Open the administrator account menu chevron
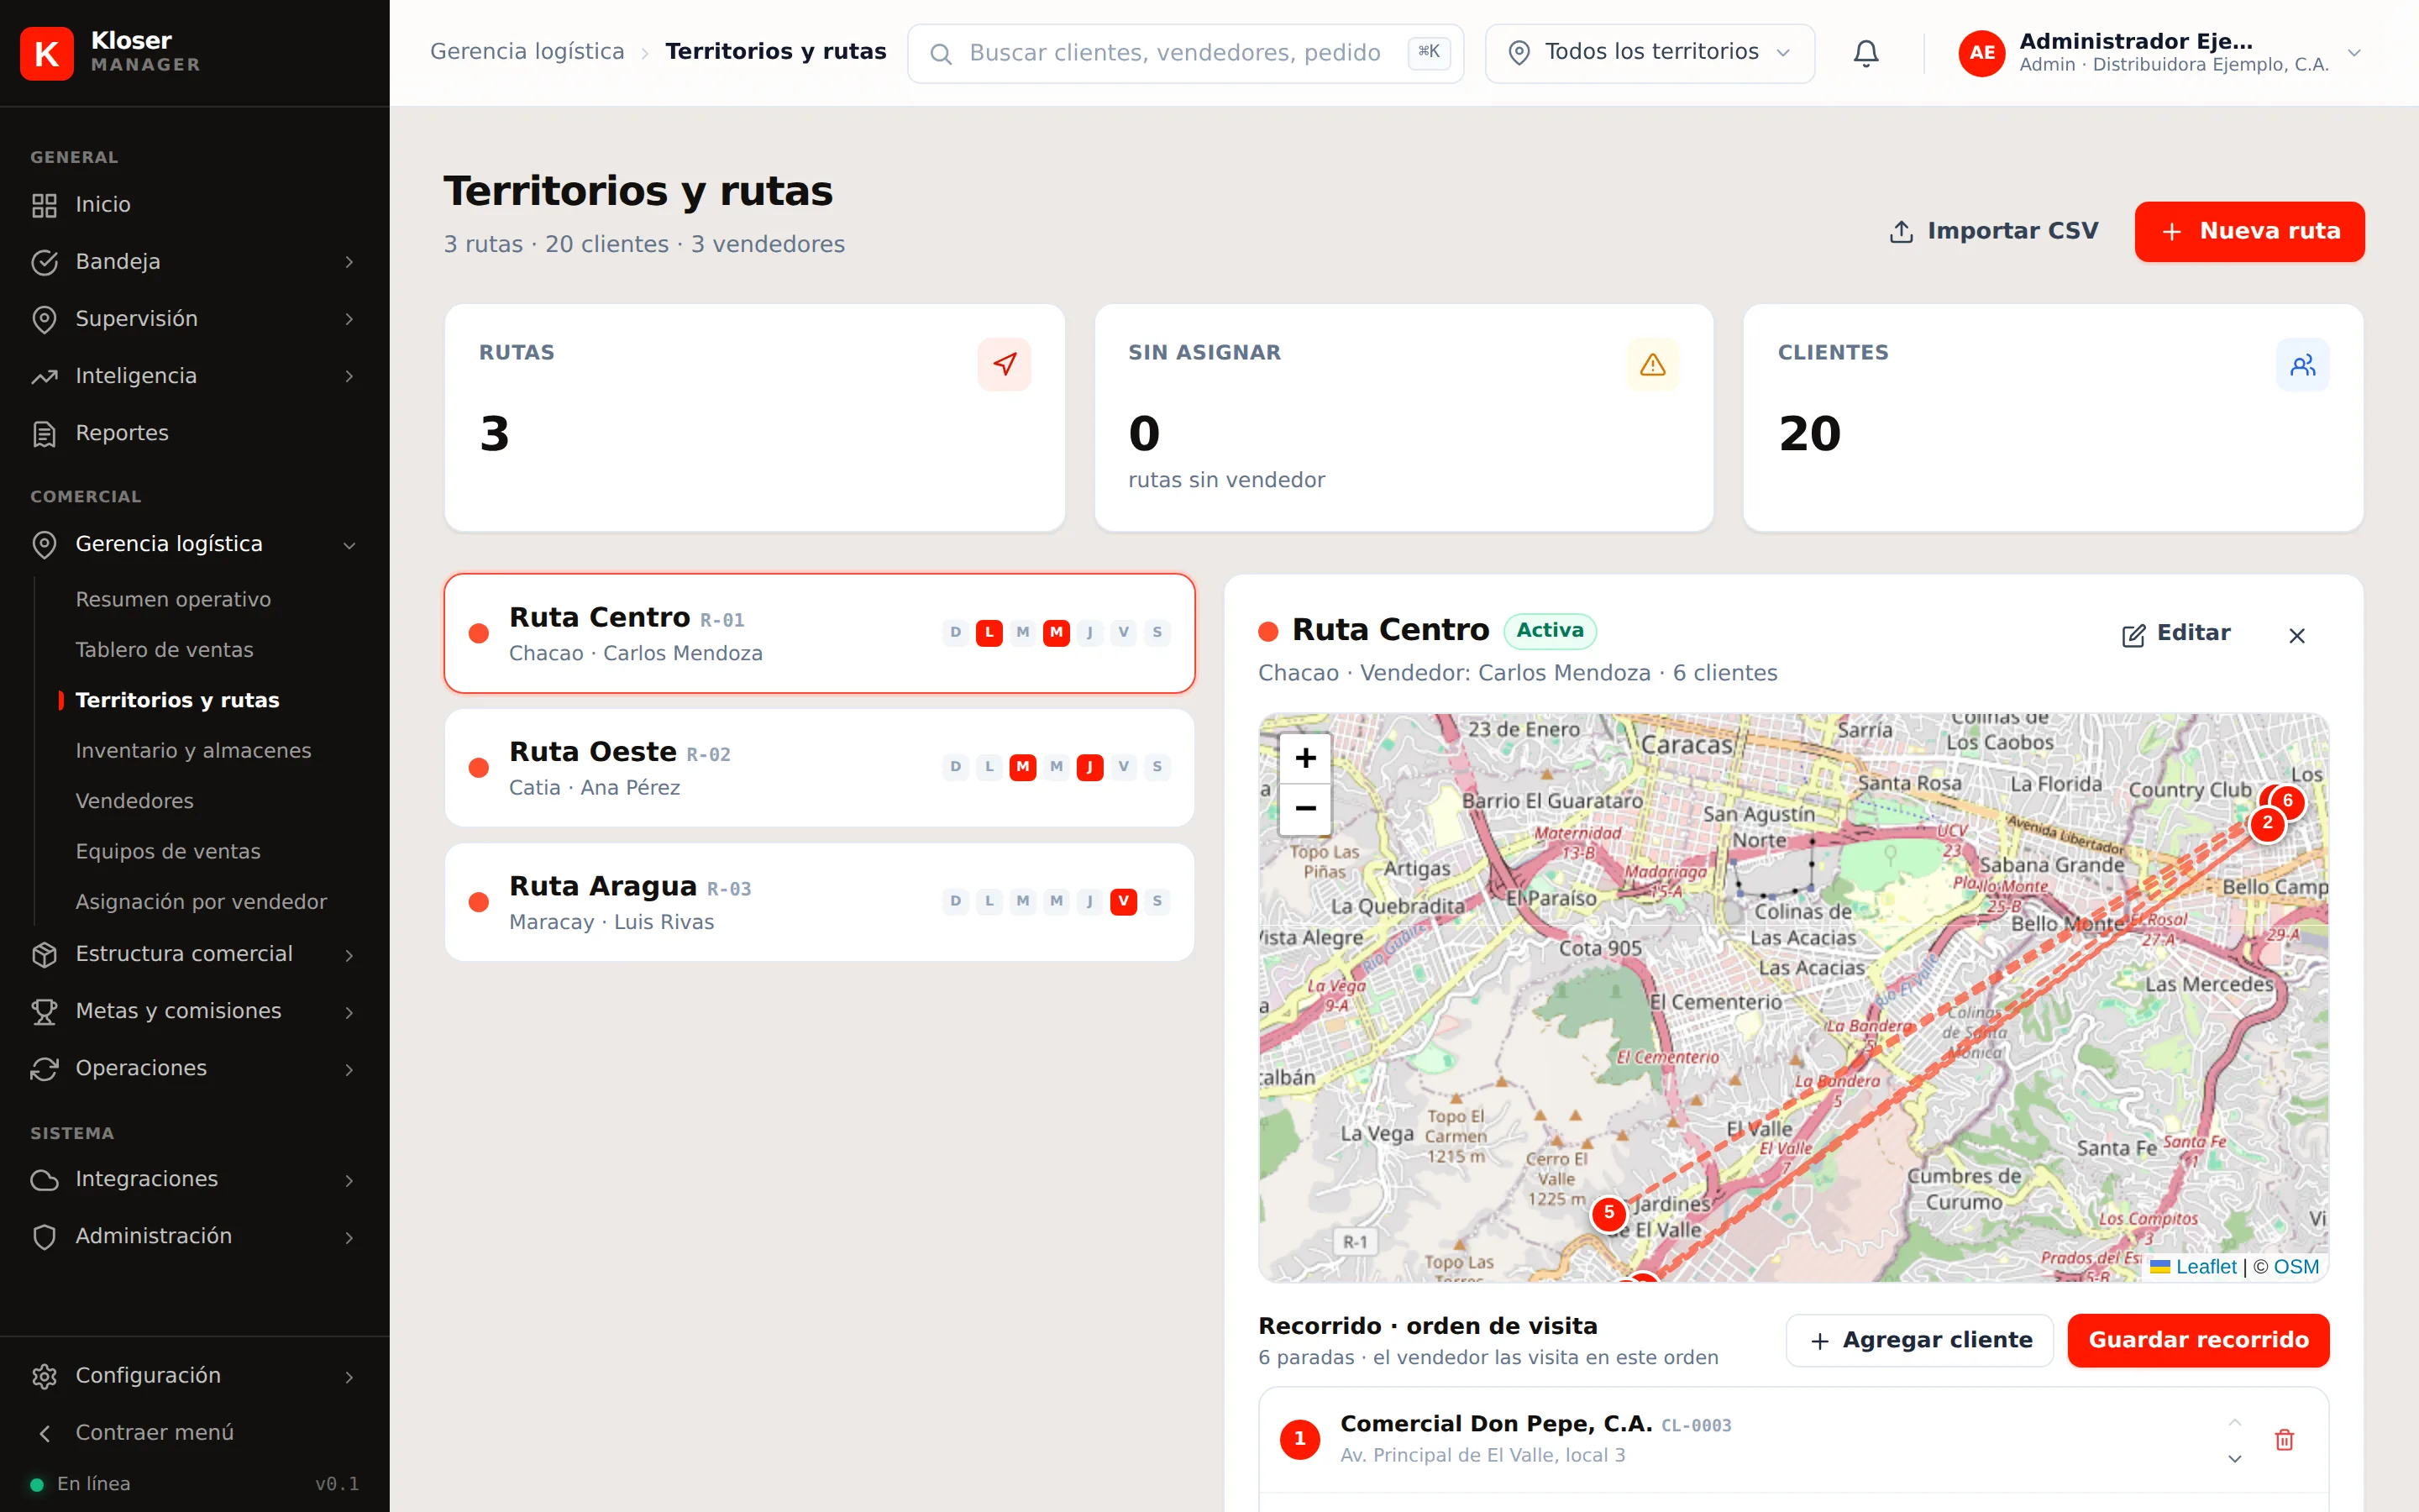2419x1512 pixels. [x=2353, y=53]
